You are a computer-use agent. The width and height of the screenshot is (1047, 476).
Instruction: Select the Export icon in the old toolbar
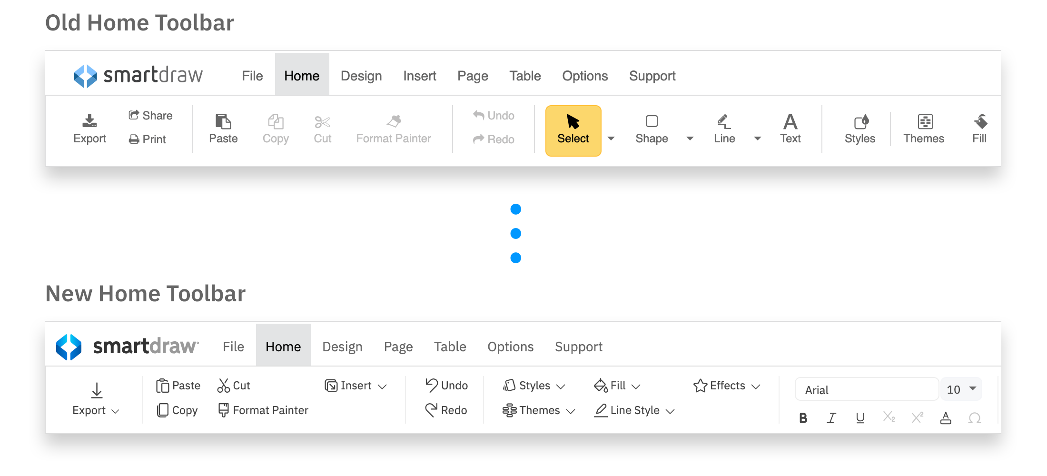90,121
